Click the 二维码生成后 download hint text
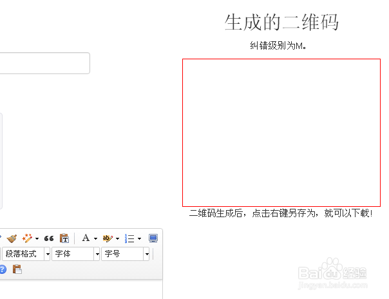The height and width of the screenshot is (299, 389). pos(281,213)
